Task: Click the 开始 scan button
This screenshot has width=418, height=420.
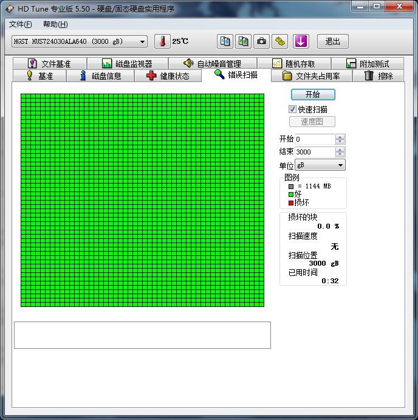Action: (x=313, y=95)
